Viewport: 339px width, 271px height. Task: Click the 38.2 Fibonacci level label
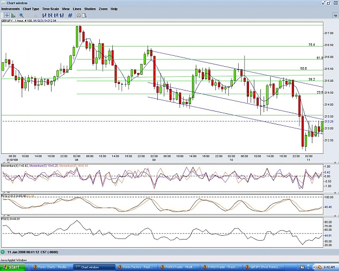311,79
